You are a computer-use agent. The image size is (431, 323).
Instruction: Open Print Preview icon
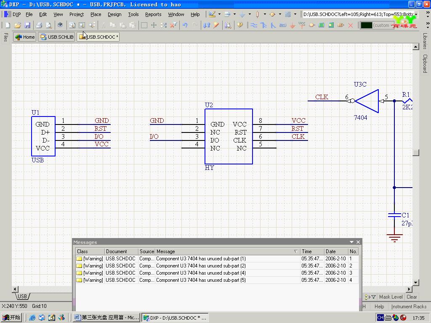point(49,25)
